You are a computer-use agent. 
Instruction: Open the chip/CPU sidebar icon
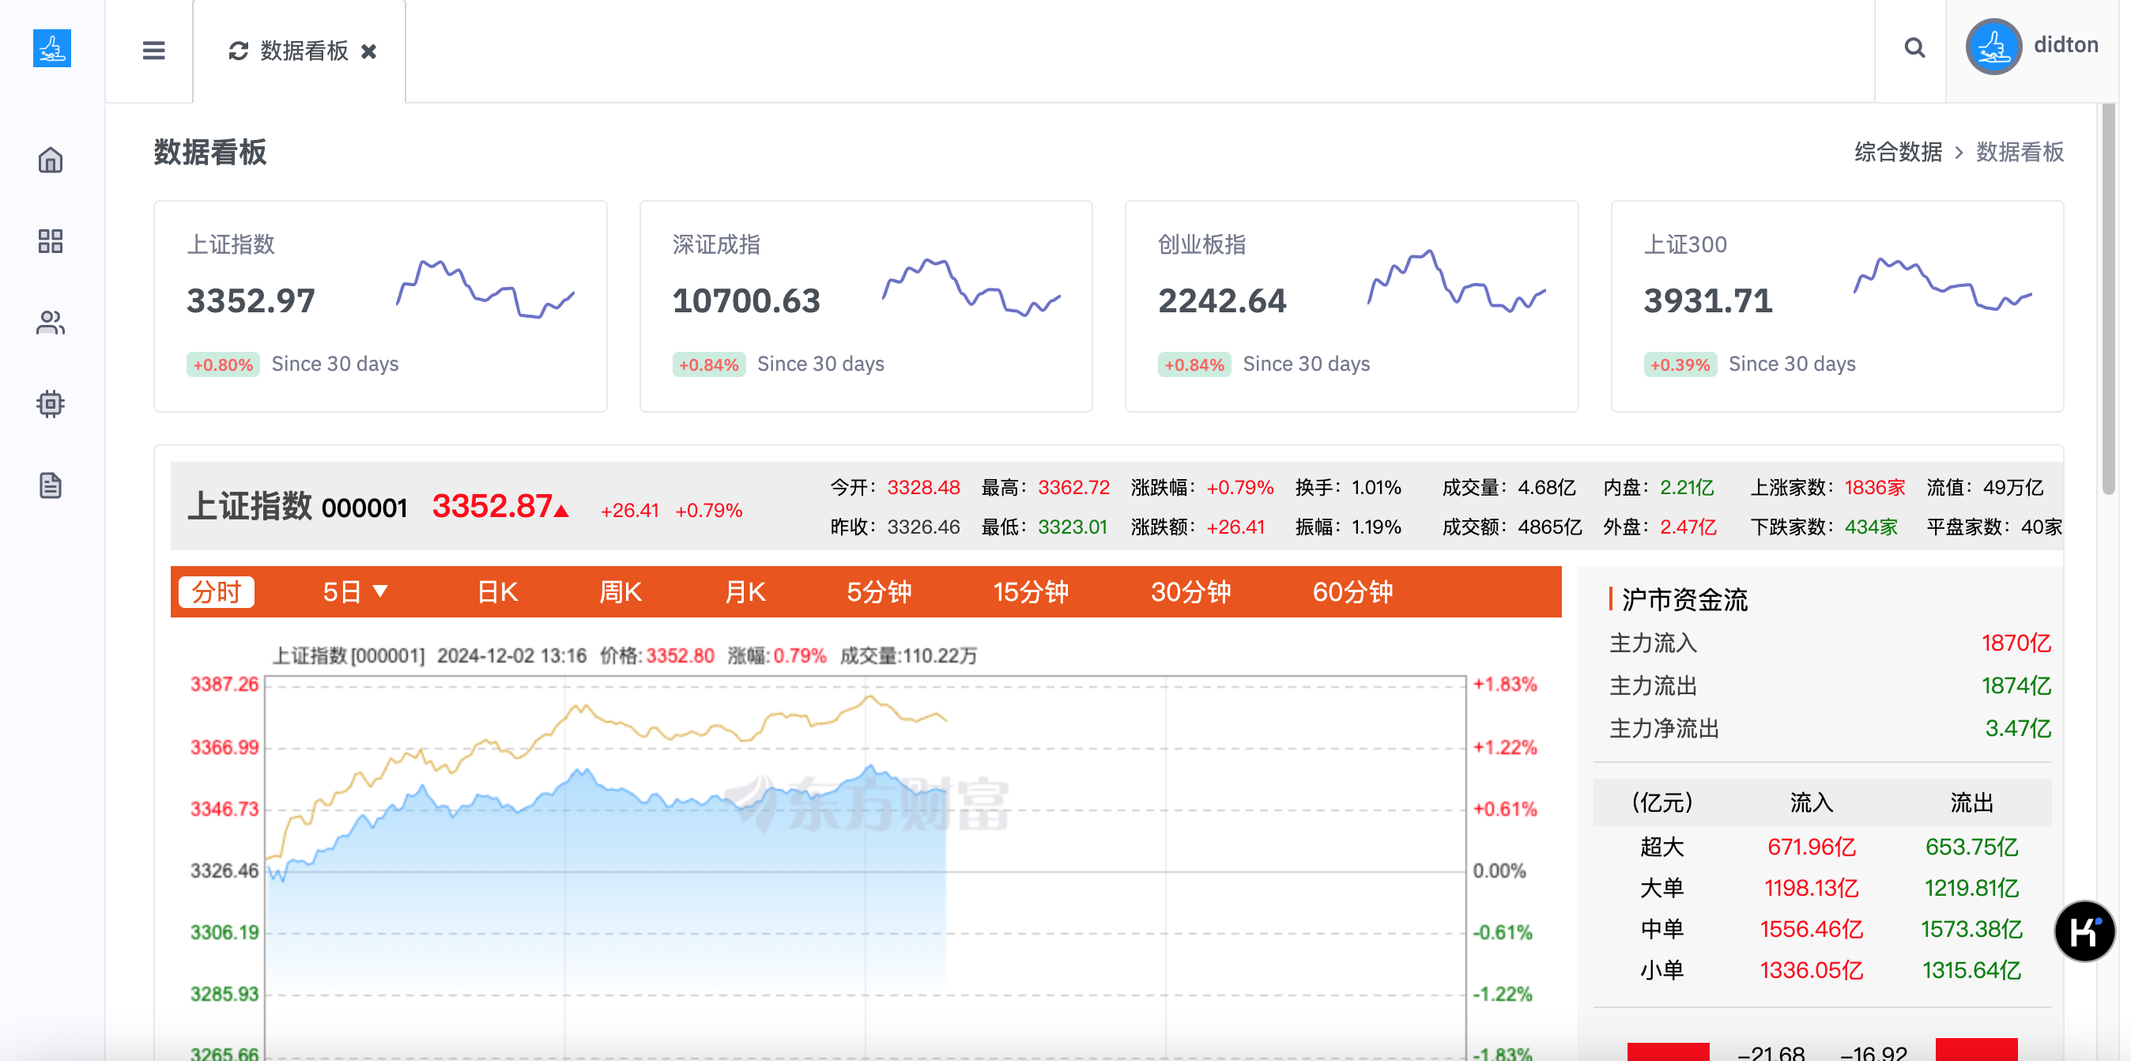[x=51, y=403]
